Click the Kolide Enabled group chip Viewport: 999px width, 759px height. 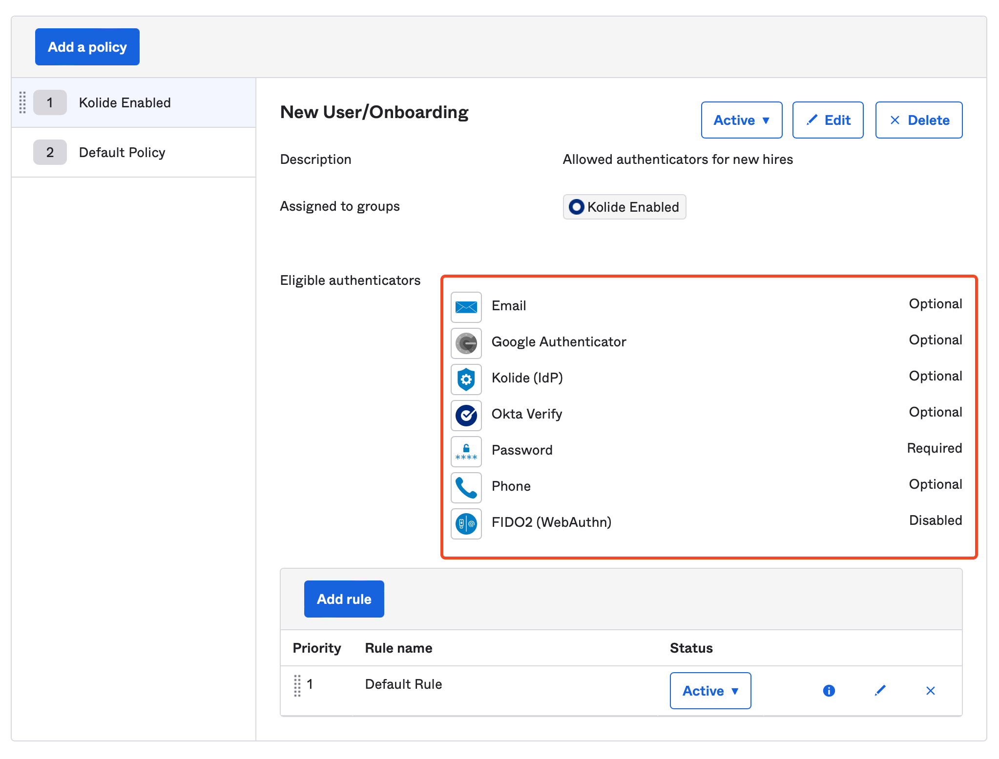click(624, 207)
